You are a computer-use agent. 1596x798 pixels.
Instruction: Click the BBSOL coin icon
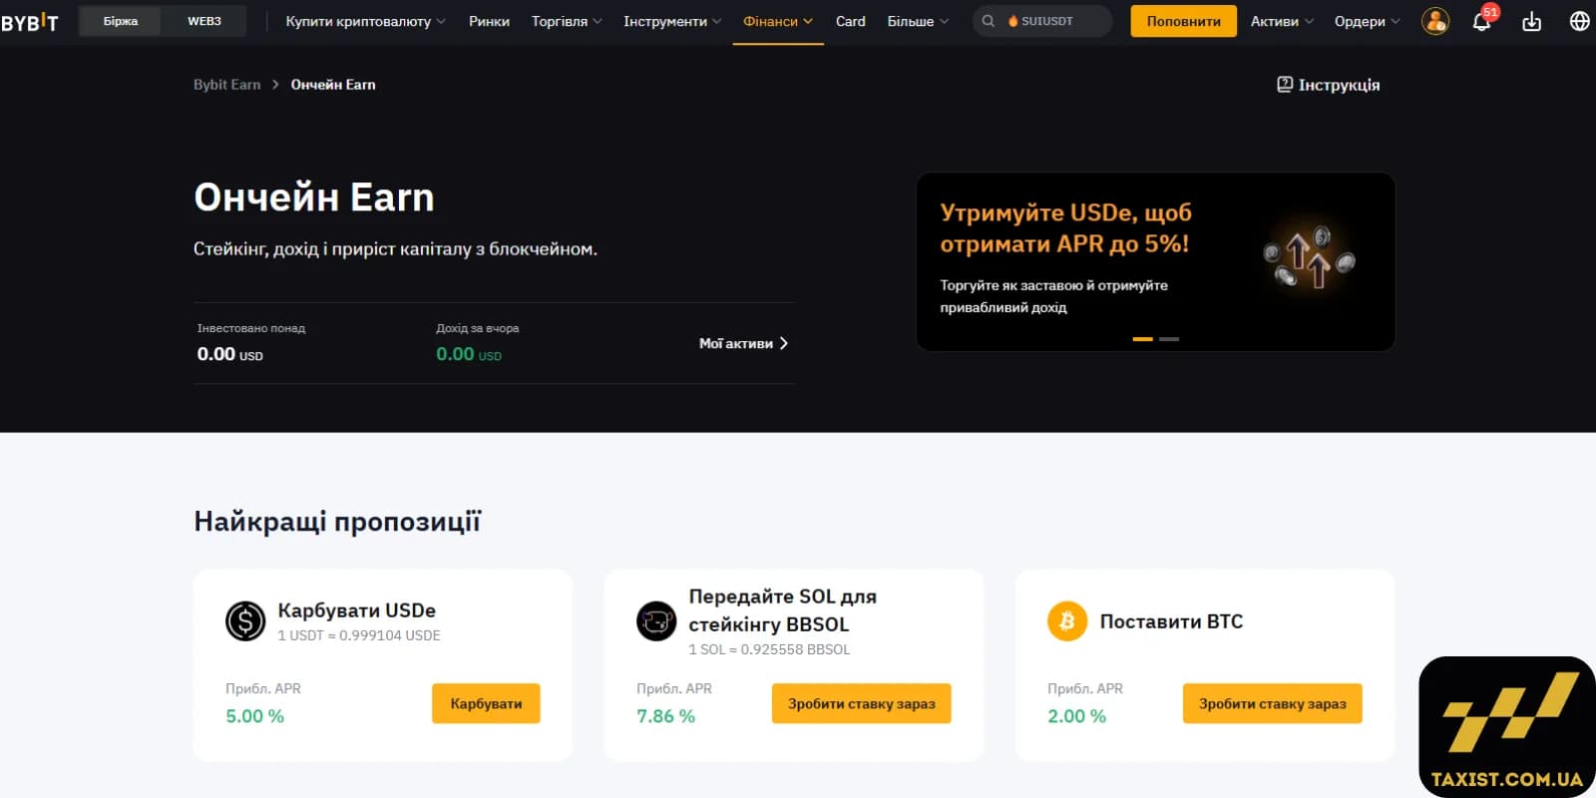tap(656, 621)
